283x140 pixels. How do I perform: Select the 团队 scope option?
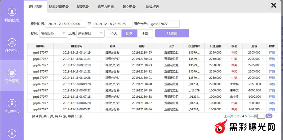point(129,34)
